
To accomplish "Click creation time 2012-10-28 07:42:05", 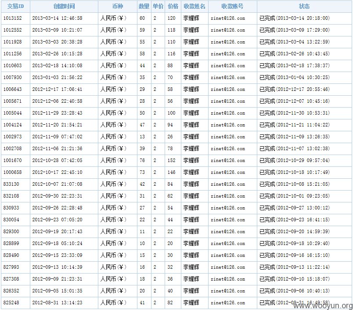I will (x=57, y=161).
